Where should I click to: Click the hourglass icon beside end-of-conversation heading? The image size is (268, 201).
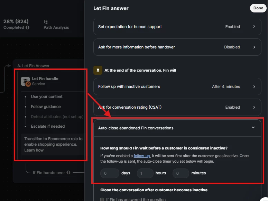click(x=98, y=70)
